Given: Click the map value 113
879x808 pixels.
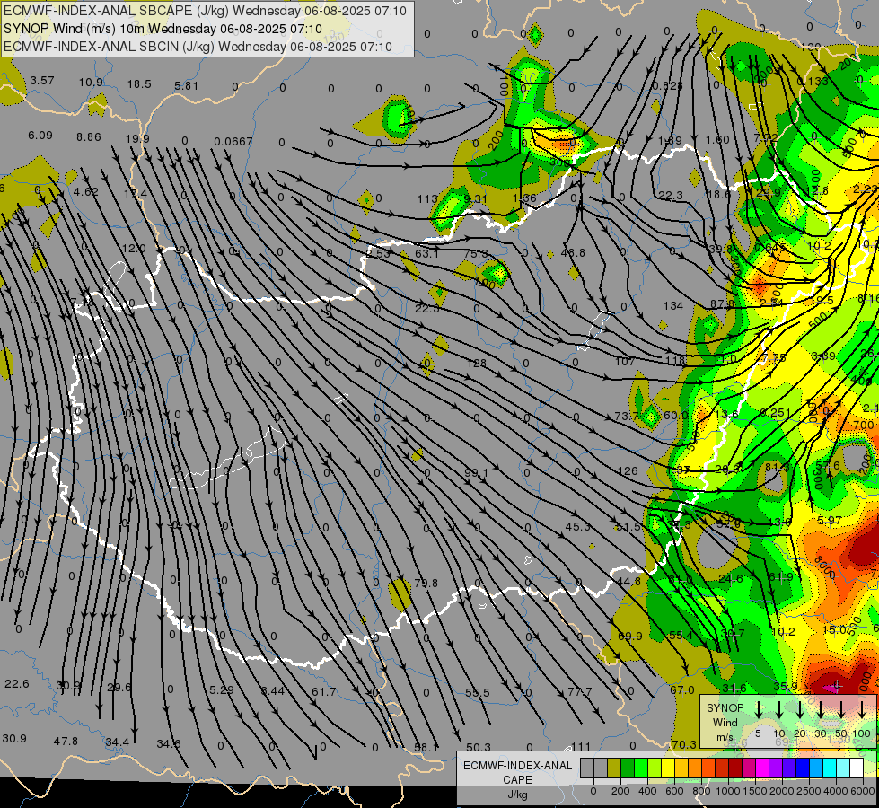Looking at the screenshot, I should click(427, 199).
